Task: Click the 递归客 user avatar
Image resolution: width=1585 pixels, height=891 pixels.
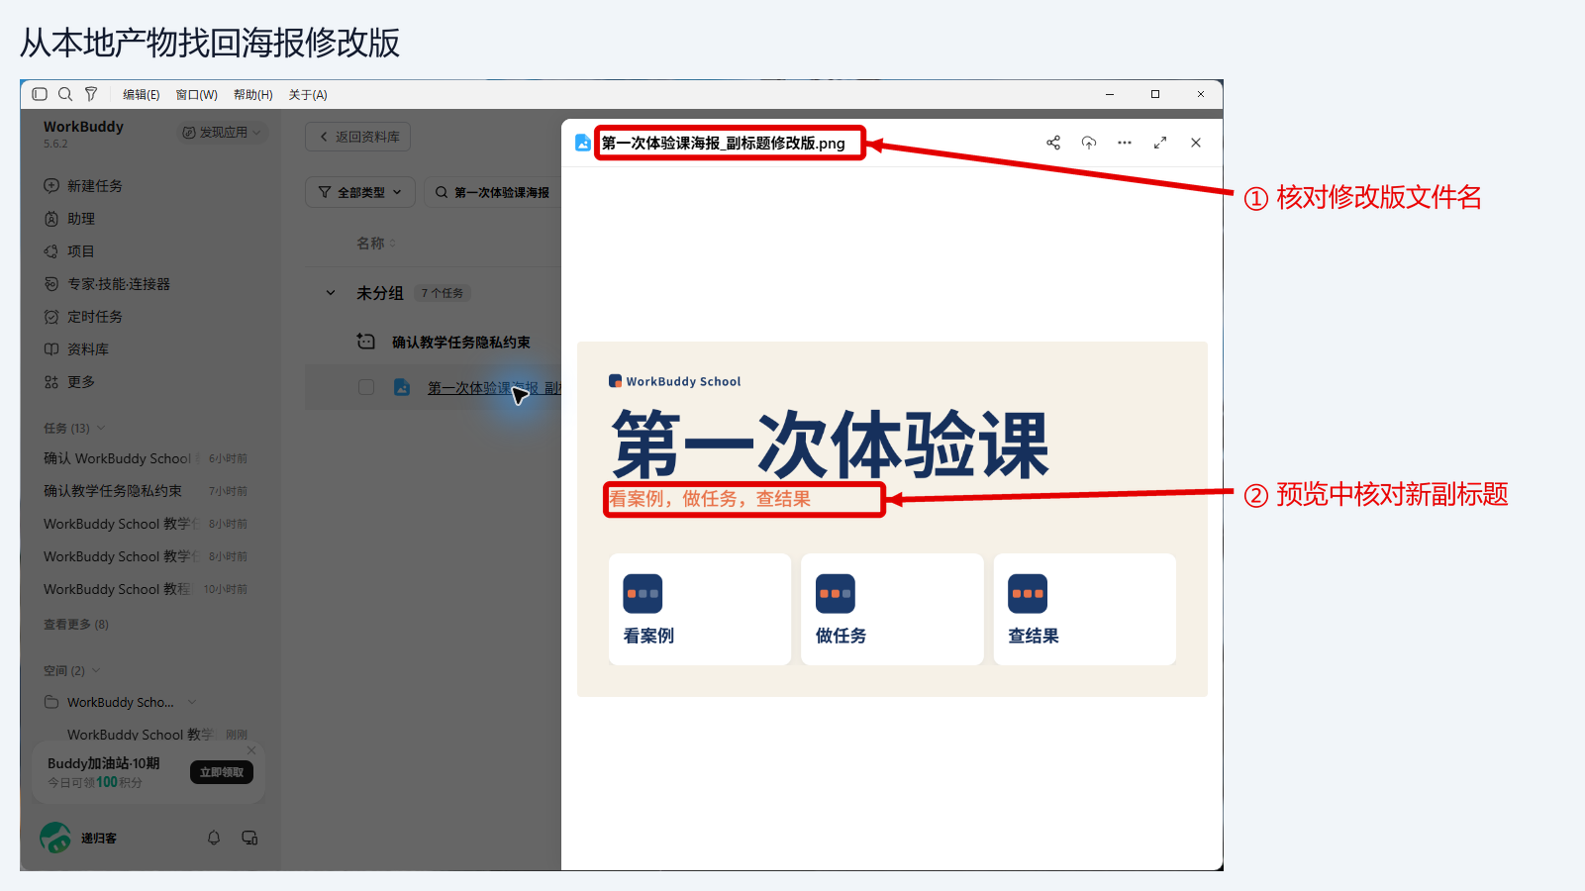Action: click(x=55, y=838)
